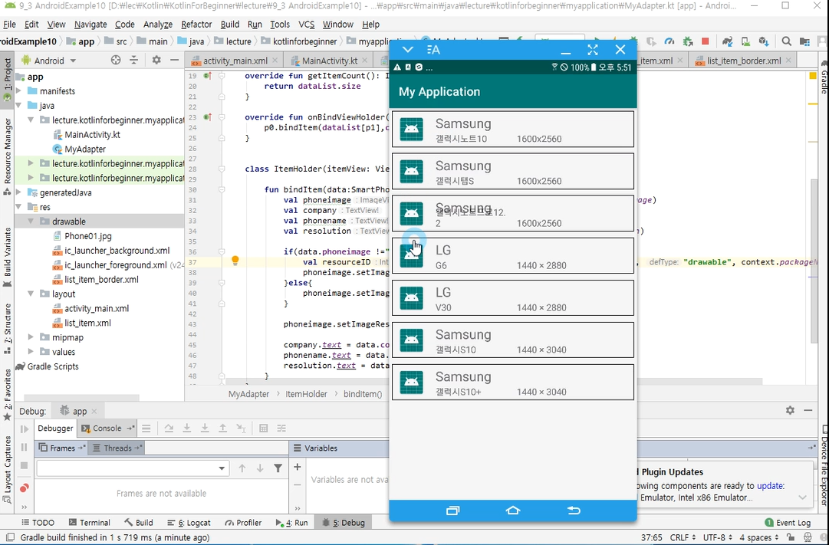Image resolution: width=829 pixels, height=545 pixels.
Task: Open the Event Log
Action: 788,523
